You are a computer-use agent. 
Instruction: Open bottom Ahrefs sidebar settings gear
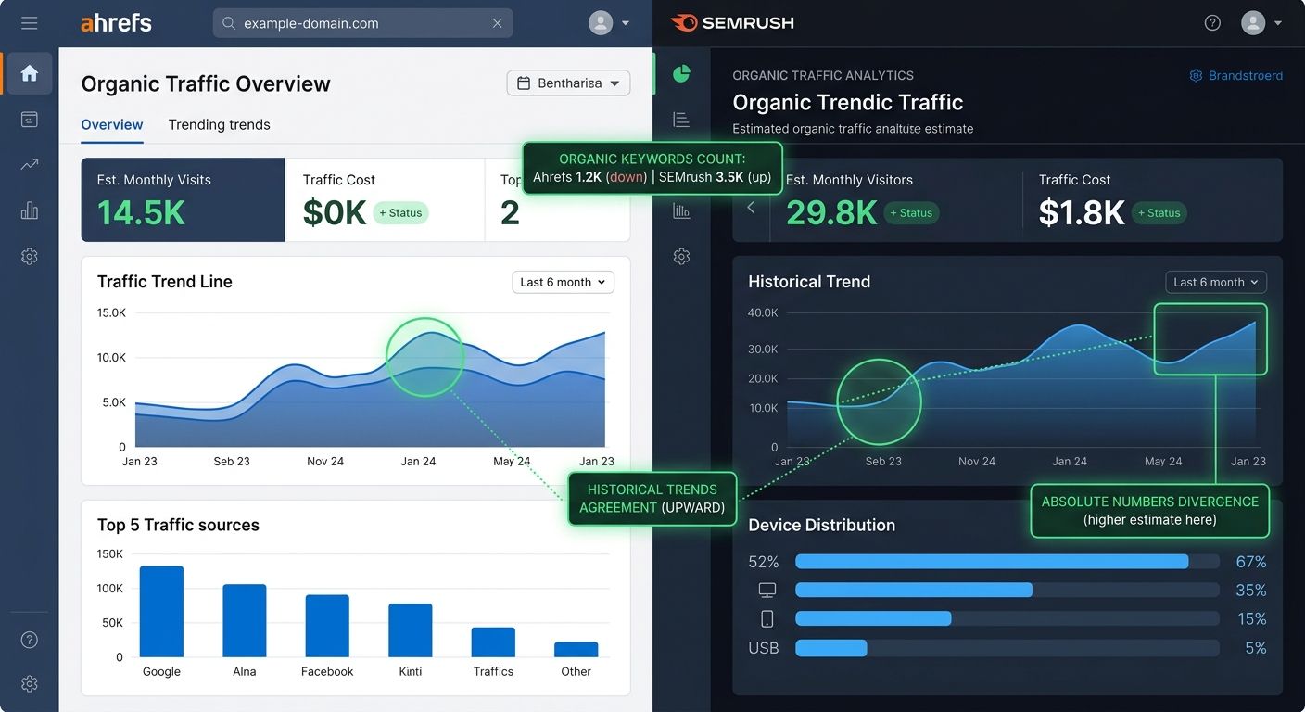click(30, 684)
